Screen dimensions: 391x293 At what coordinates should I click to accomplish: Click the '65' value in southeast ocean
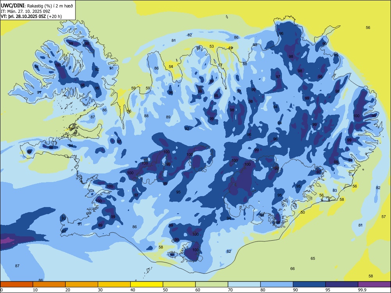coord(313,258)
